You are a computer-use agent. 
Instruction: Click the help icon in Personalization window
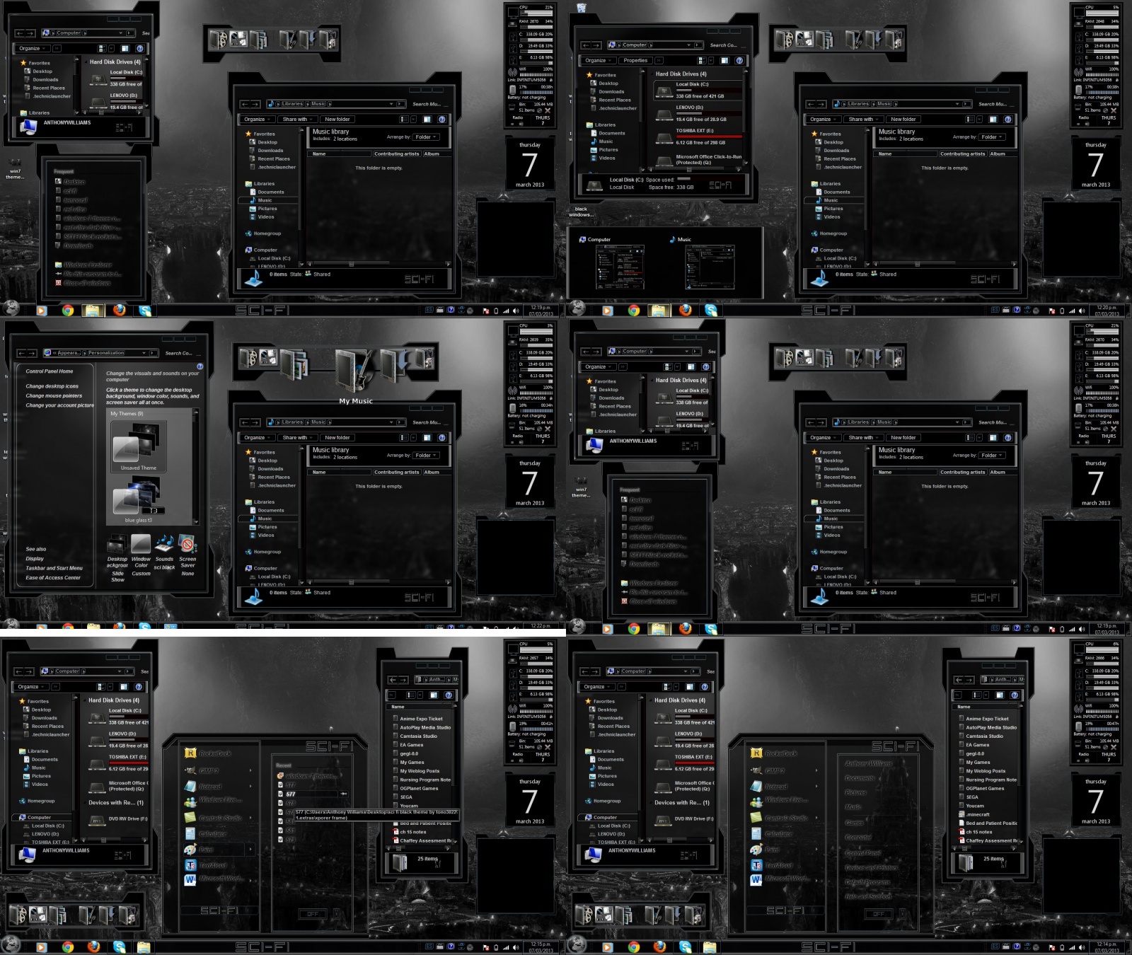click(x=200, y=366)
